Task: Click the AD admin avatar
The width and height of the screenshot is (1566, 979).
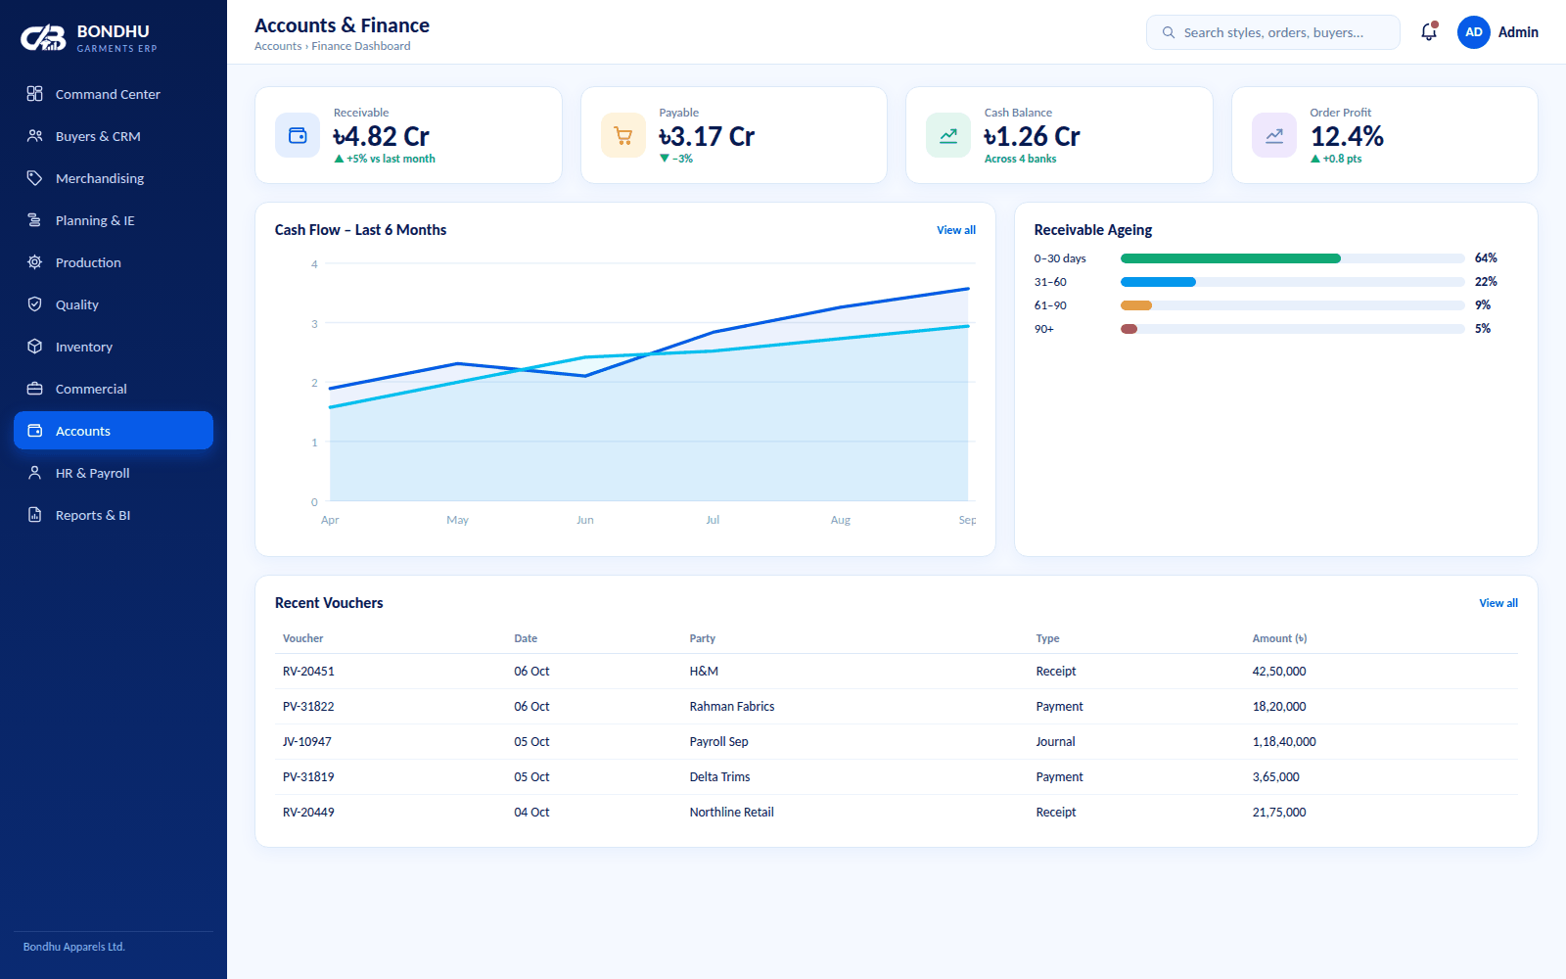Action: [1474, 32]
